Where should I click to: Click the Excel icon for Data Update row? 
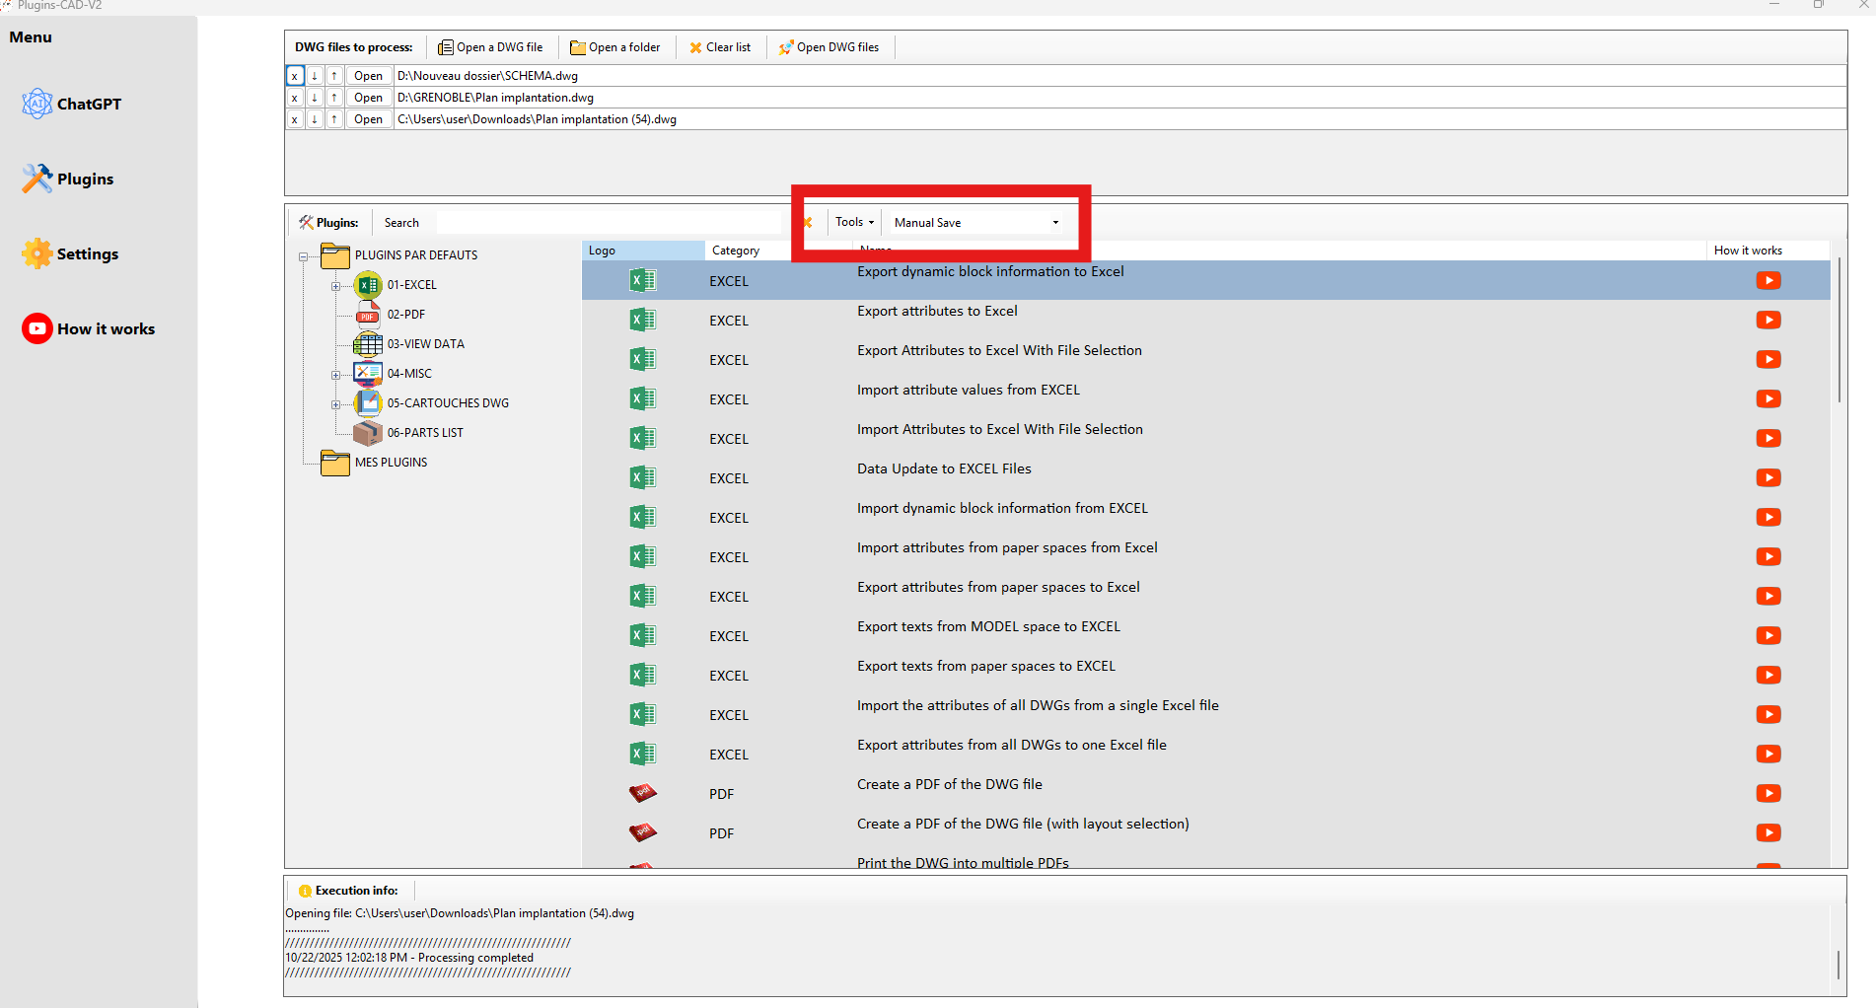642,478
